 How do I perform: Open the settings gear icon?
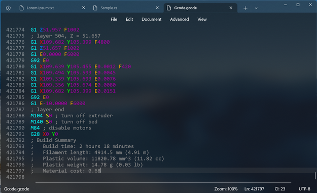(8, 8)
